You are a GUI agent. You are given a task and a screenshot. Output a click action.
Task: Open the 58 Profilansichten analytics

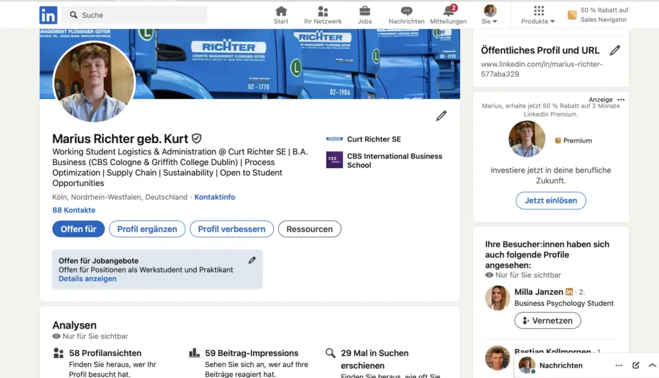[105, 353]
